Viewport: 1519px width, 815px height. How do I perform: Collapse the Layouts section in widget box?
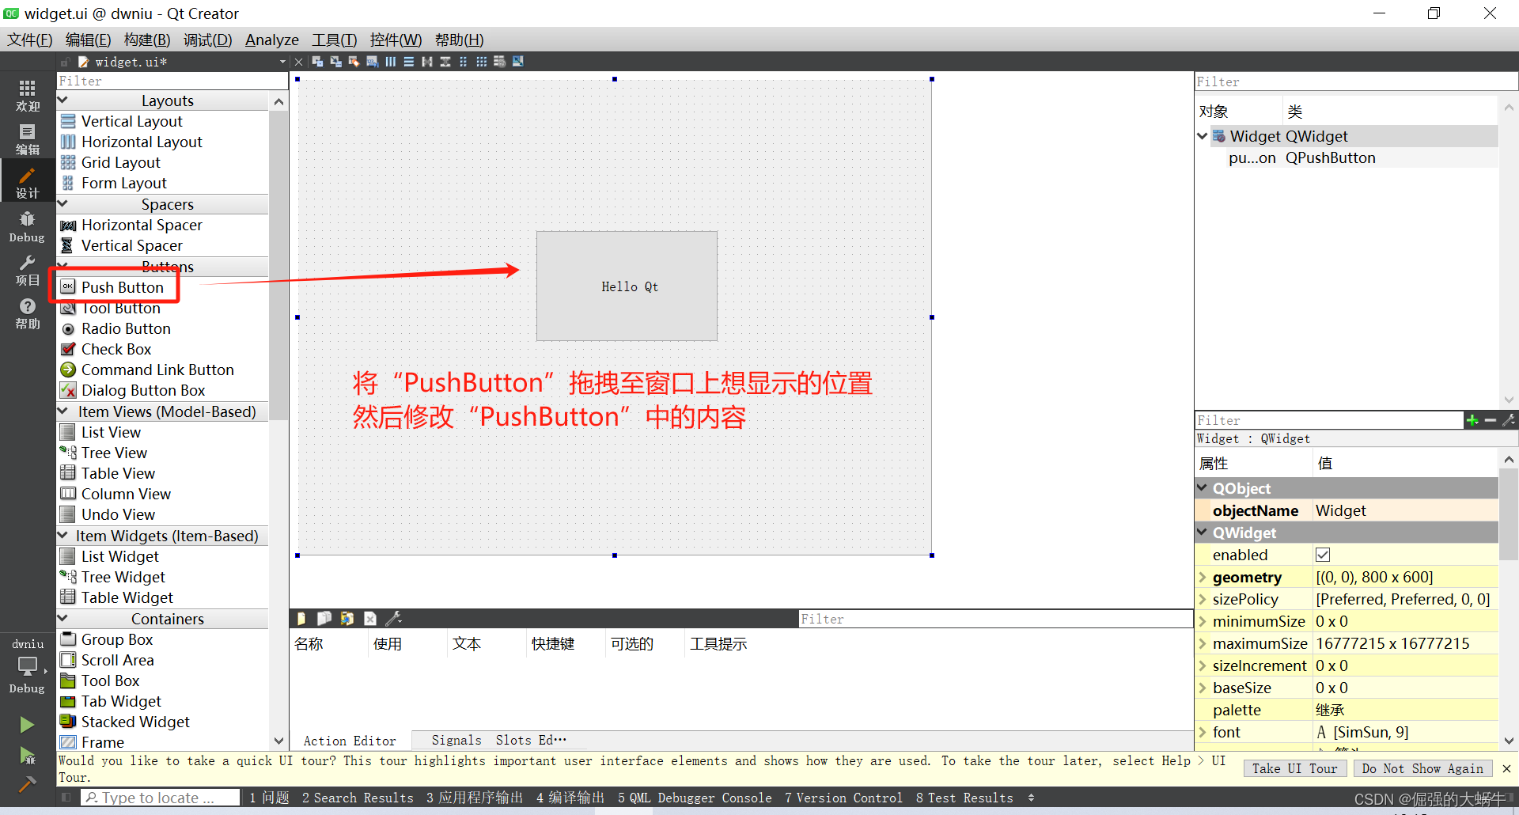(63, 100)
